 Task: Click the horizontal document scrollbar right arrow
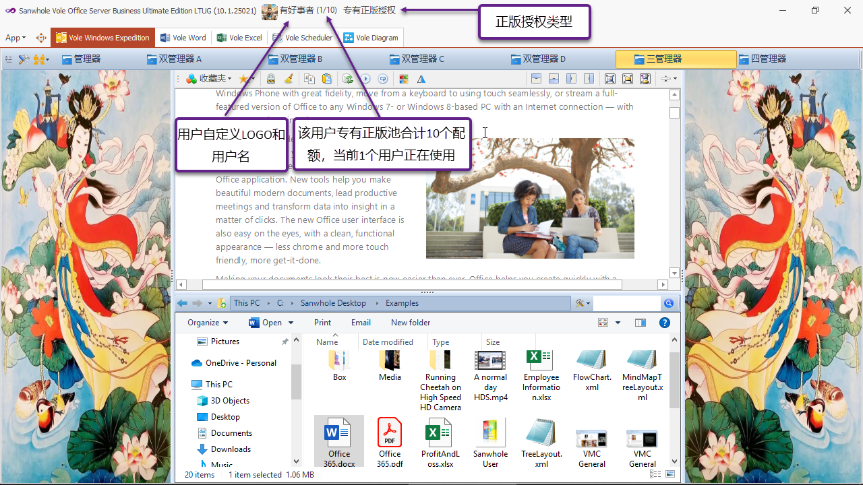click(664, 285)
